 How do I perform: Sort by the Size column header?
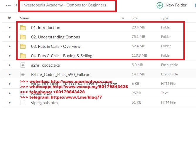(134, 18)
